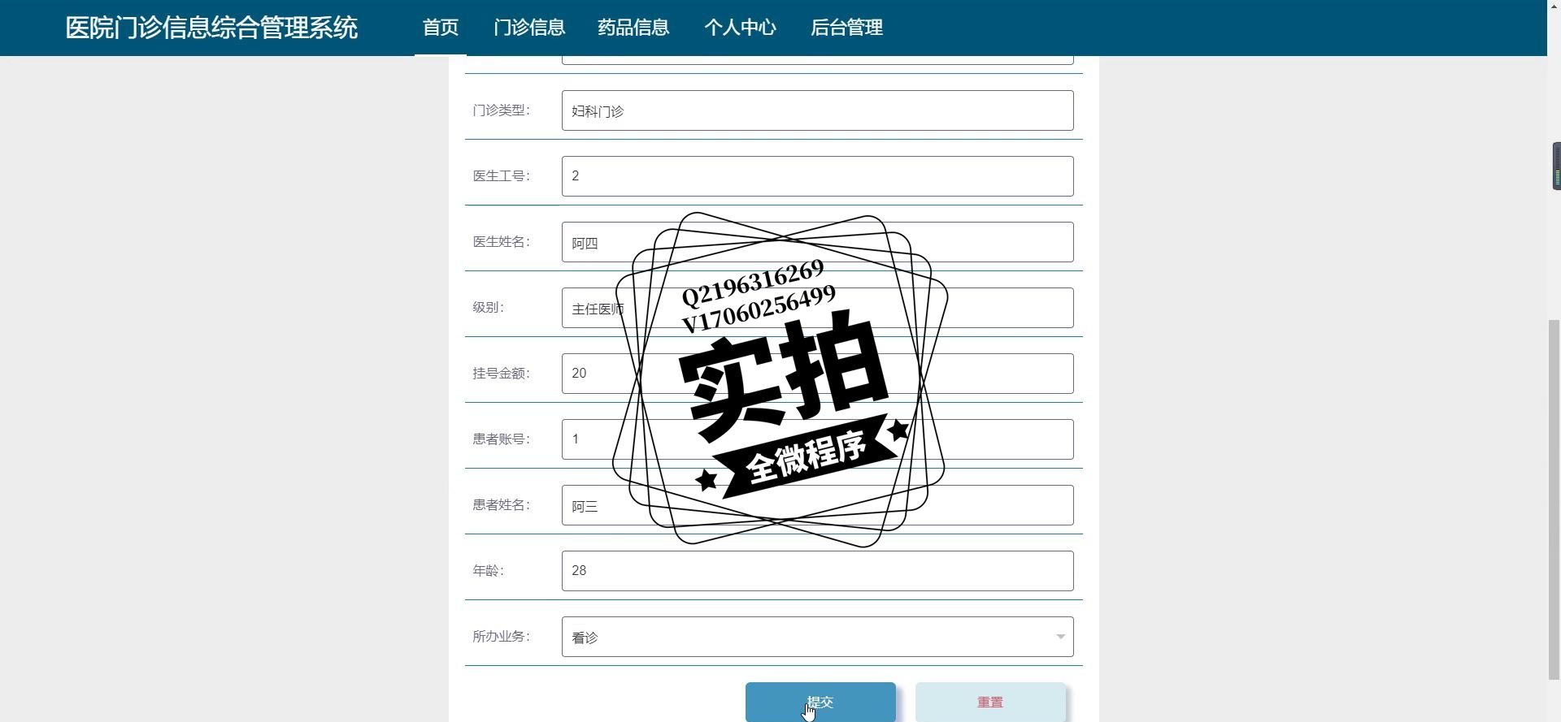This screenshot has width=1561, height=722.
Task: Open 个人中心 from the top navigation
Action: click(740, 28)
